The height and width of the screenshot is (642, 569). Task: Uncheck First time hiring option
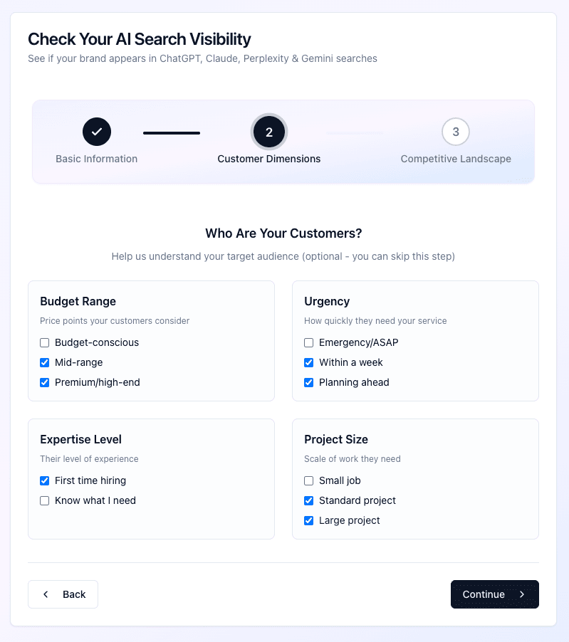pyautogui.click(x=44, y=480)
